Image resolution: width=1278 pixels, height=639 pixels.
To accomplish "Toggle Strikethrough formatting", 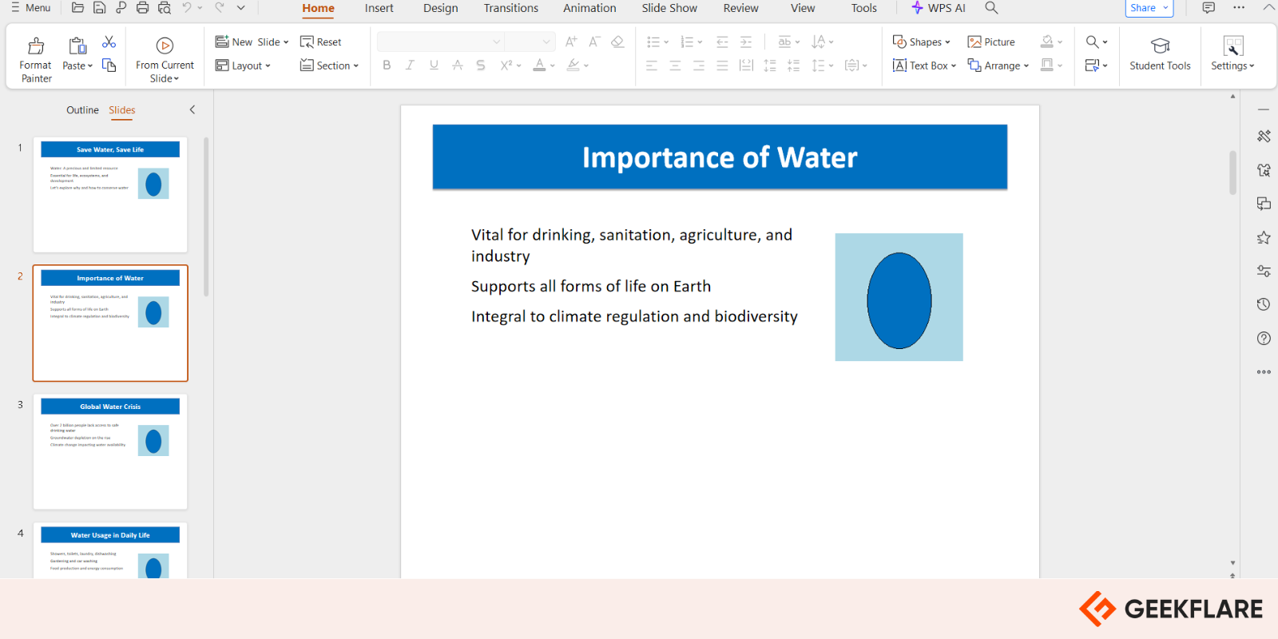I will coord(457,65).
